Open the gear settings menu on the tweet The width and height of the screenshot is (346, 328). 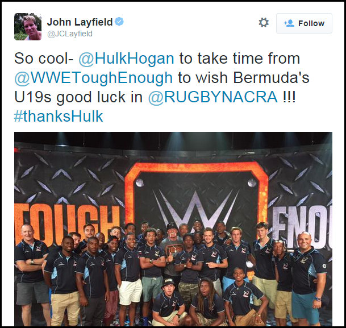[x=264, y=23]
